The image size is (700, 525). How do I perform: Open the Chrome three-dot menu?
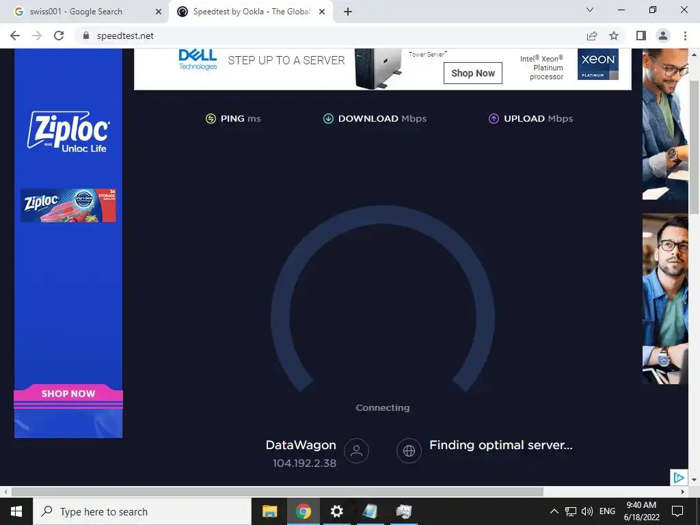(x=685, y=36)
